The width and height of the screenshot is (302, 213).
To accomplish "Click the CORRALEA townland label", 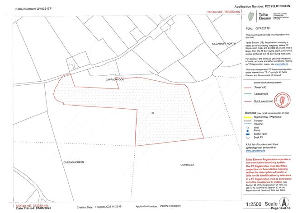I will (x=187, y=165).
